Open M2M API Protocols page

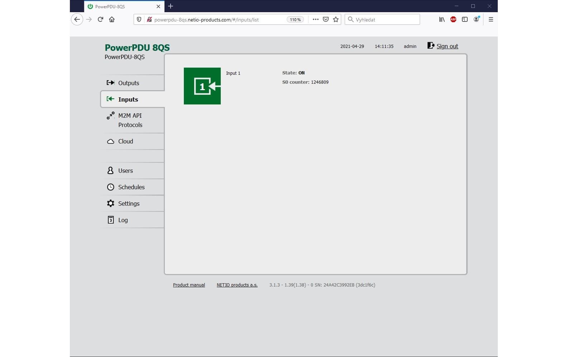pos(133,120)
